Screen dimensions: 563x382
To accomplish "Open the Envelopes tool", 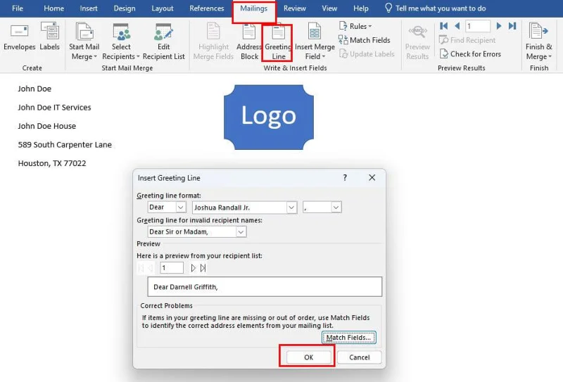I will 20,37.
